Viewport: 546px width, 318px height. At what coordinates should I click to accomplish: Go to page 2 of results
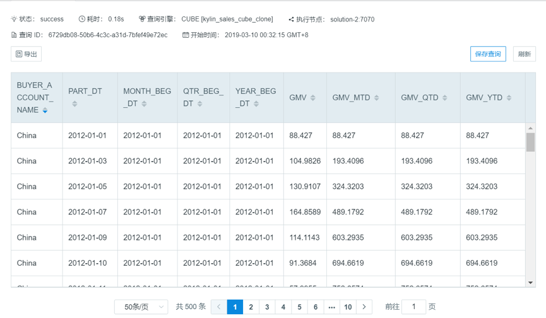coord(251,307)
